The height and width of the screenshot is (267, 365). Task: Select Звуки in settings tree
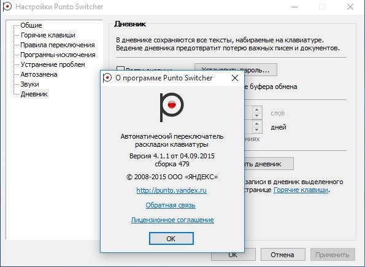pyautogui.click(x=29, y=84)
